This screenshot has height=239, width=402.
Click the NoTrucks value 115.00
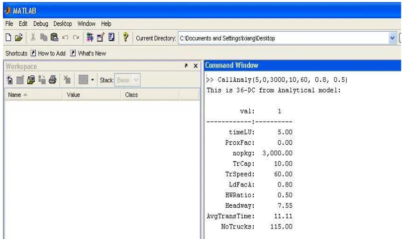pyautogui.click(x=281, y=227)
